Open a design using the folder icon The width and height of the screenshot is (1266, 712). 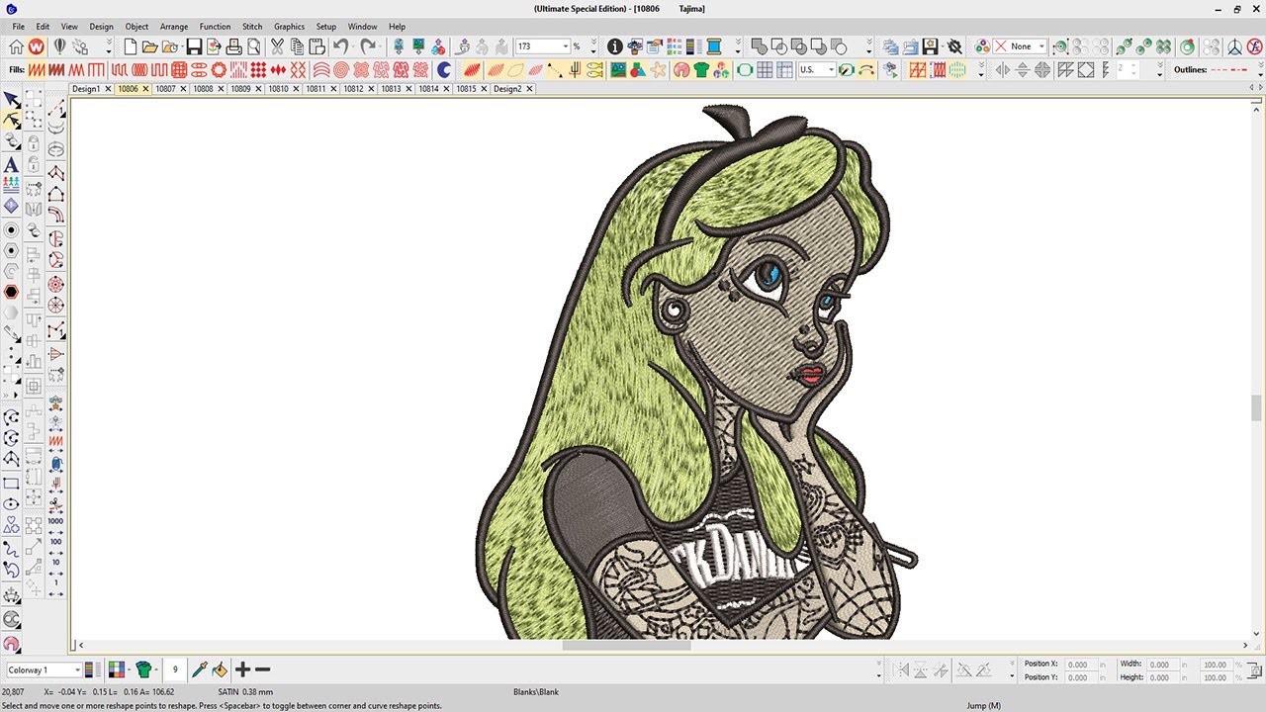(x=150, y=46)
